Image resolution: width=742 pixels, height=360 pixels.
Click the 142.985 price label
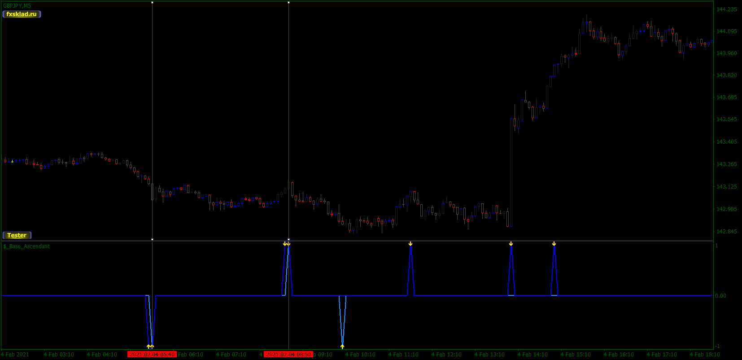[x=727, y=209]
